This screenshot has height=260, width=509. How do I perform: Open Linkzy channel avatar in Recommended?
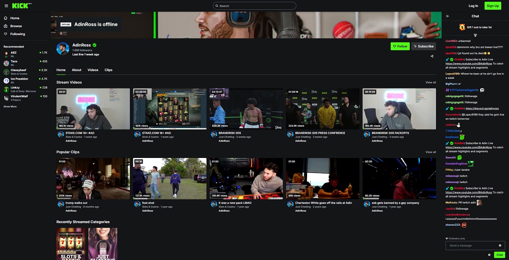[x=6, y=89]
